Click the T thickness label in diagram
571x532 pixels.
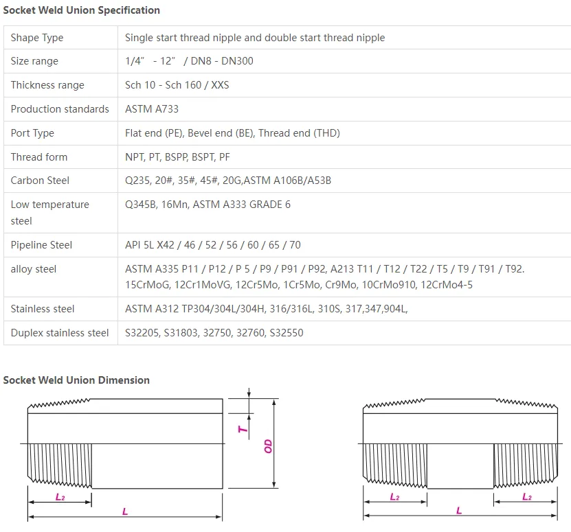[x=243, y=430]
